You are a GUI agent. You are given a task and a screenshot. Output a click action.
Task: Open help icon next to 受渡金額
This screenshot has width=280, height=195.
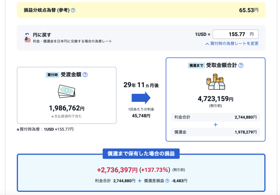point(85,75)
